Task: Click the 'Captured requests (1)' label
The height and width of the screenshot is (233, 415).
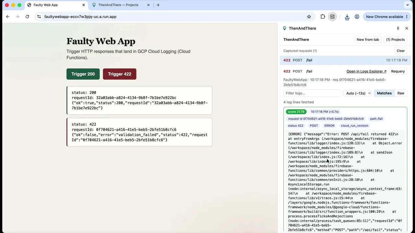Action: (300, 51)
